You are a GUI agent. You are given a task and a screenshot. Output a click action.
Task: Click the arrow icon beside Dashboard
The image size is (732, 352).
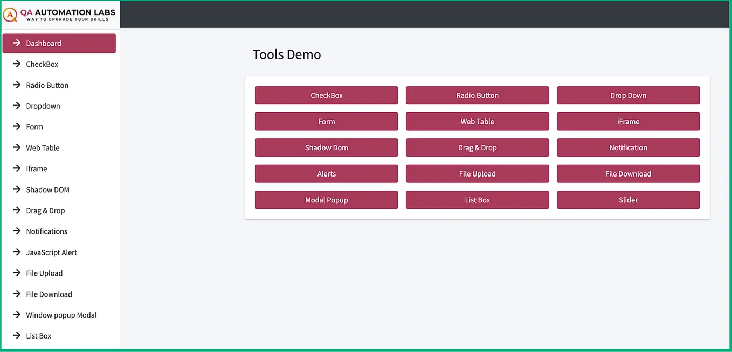point(17,43)
